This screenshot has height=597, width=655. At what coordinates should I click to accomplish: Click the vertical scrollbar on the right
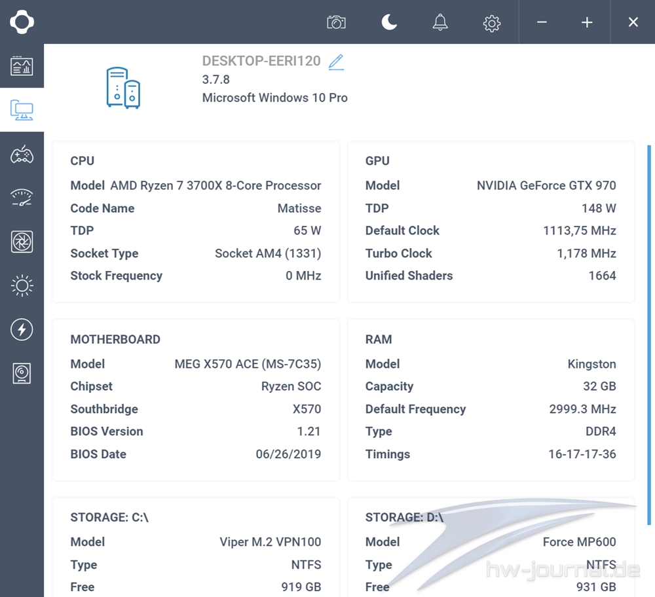(x=648, y=335)
